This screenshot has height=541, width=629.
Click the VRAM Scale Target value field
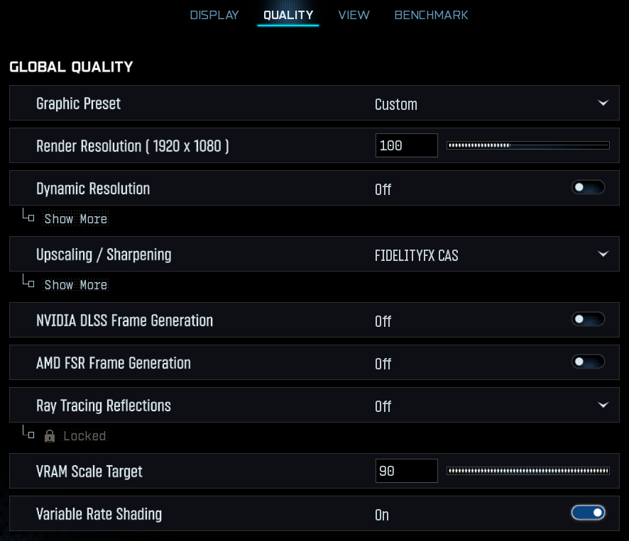(x=406, y=471)
